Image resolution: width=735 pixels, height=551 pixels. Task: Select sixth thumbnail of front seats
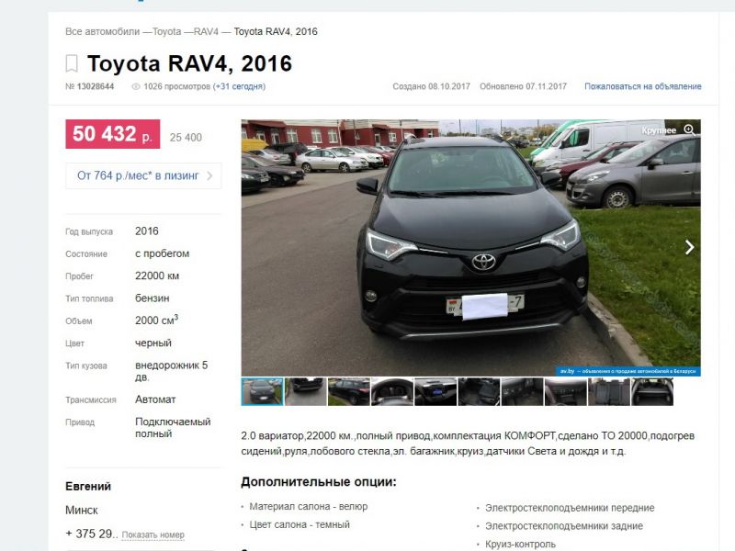479,392
